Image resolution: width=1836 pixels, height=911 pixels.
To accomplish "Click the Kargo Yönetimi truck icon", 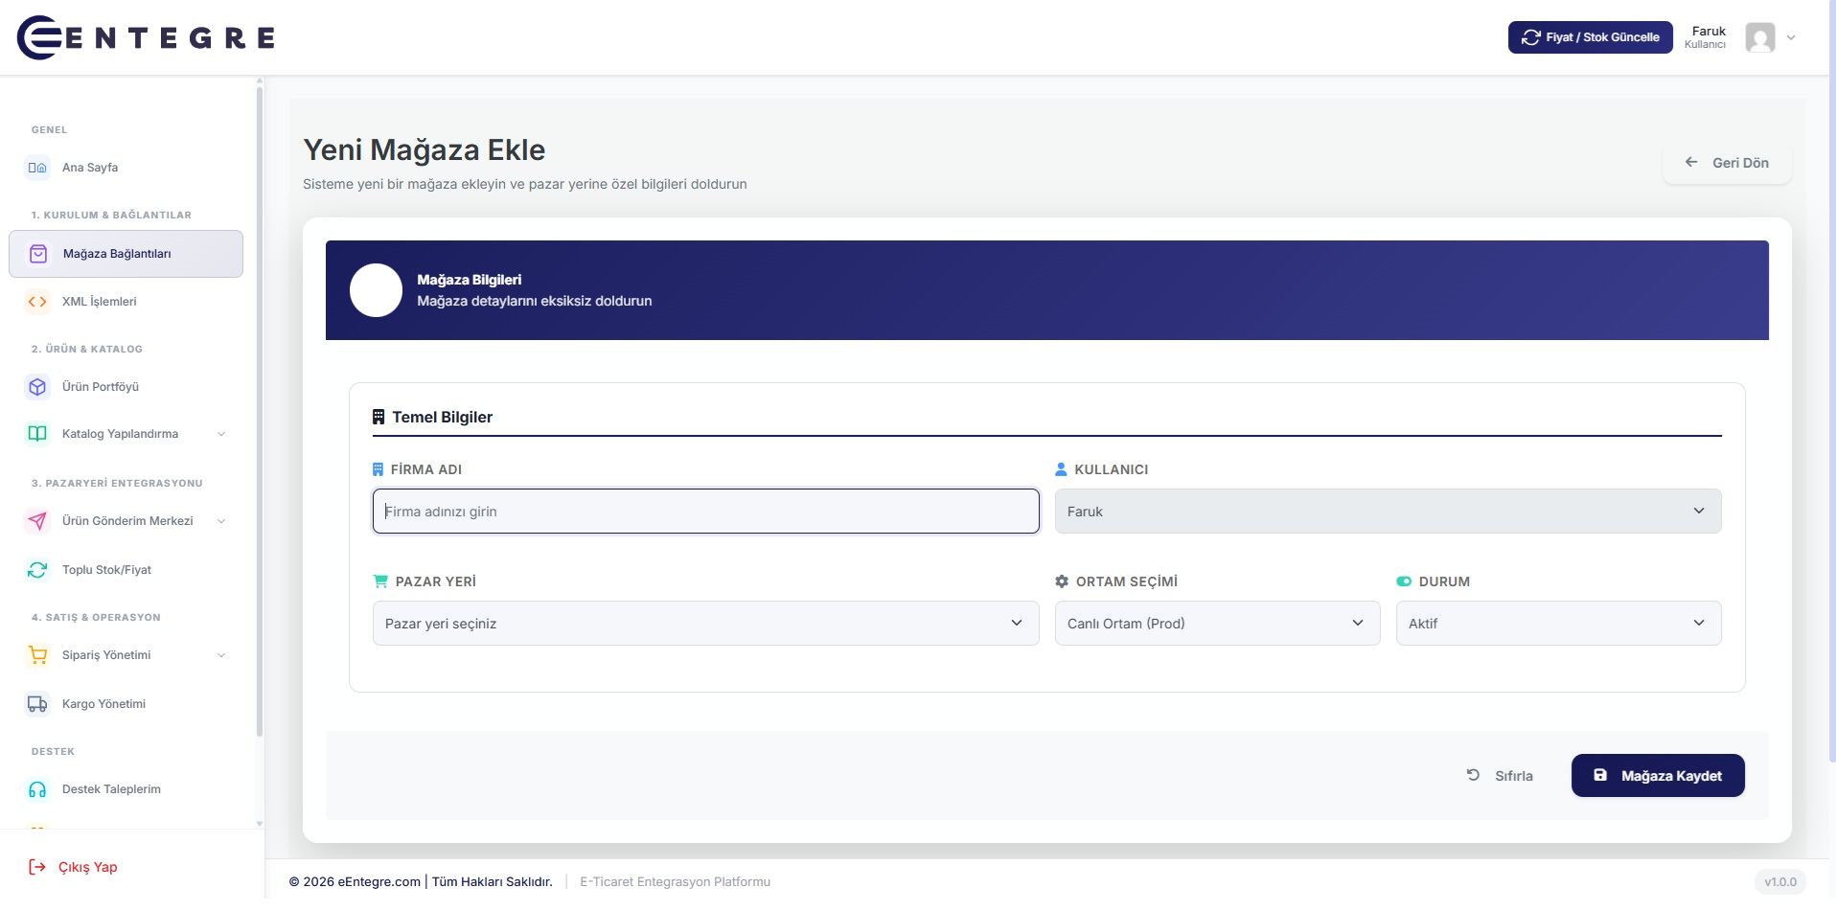I will click(37, 704).
